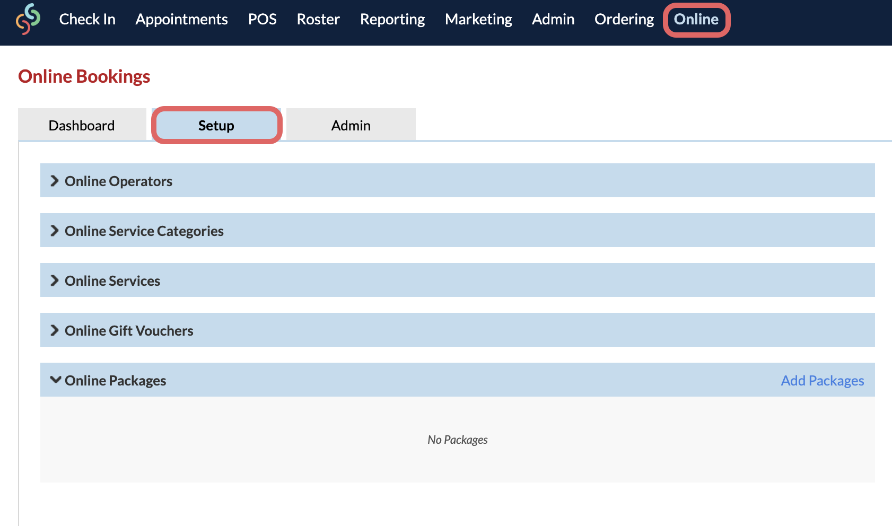
Task: Switch to the Admin tab under Online Bookings
Action: pos(351,125)
